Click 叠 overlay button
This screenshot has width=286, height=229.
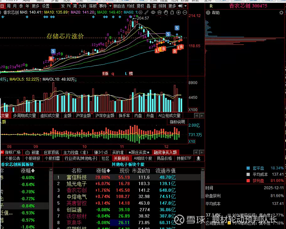148,6
